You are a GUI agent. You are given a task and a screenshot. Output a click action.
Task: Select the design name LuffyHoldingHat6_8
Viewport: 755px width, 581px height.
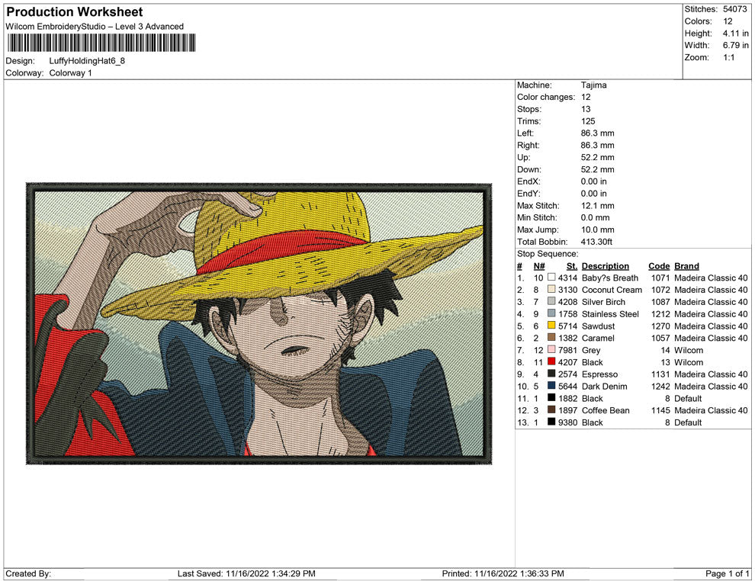pos(87,61)
